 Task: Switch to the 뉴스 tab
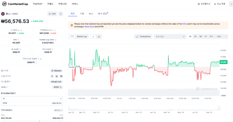(91, 14)
